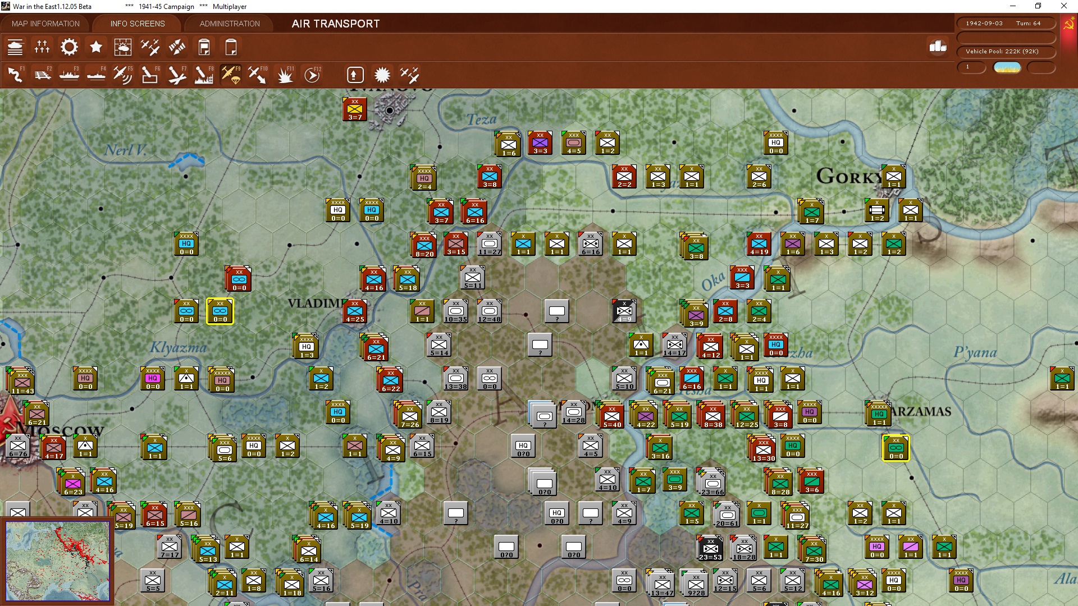1078x606 pixels.
Task: Select the yellow 3=7 unit near Ivanovo
Action: (354, 109)
